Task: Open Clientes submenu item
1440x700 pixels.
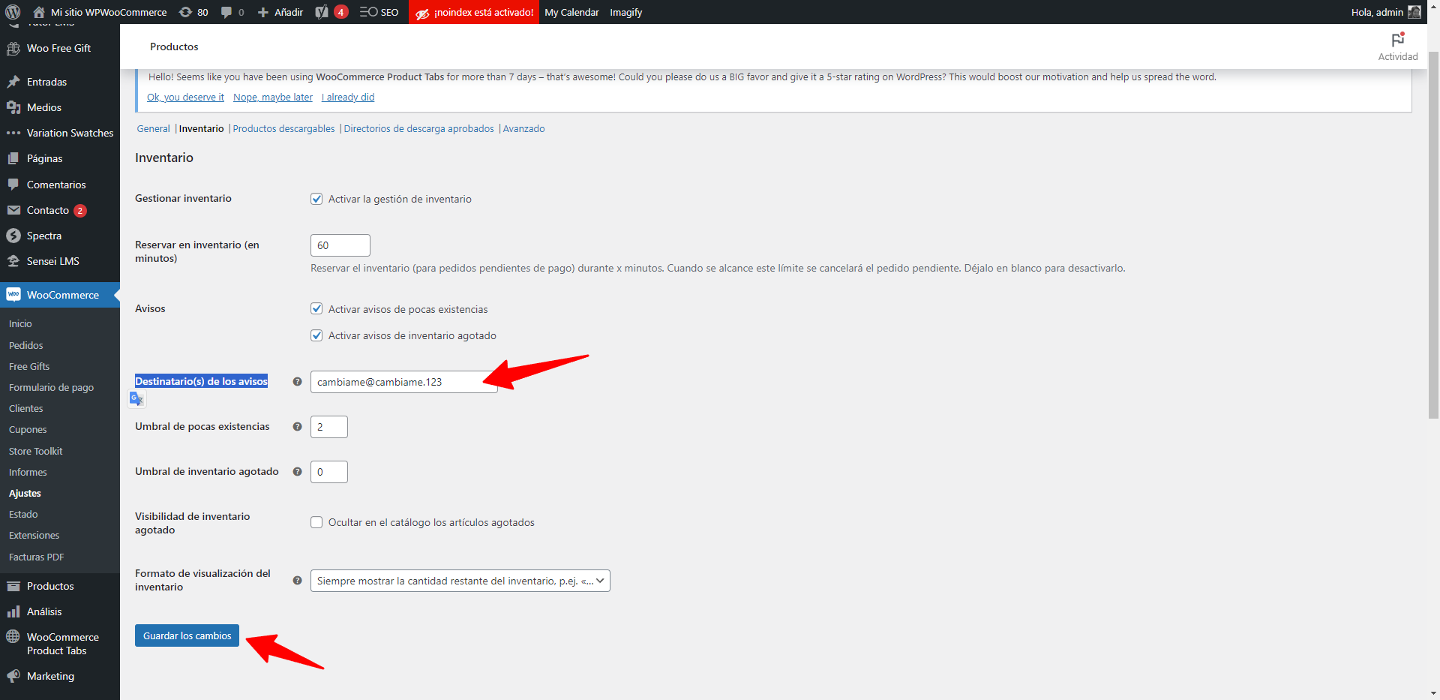Action: click(x=26, y=409)
